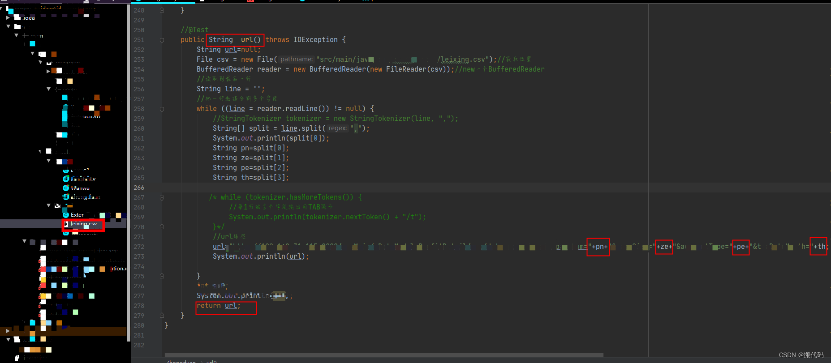Click 'String th=split[3];' code line
The width and height of the screenshot is (831, 363).
(251, 178)
